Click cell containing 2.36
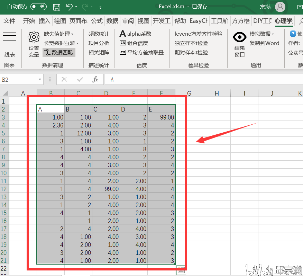Viewport: 303px width, 276px height. tap(50, 125)
